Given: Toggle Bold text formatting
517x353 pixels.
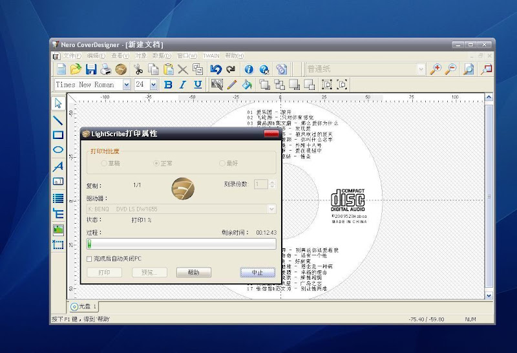Looking at the screenshot, I should pos(169,85).
